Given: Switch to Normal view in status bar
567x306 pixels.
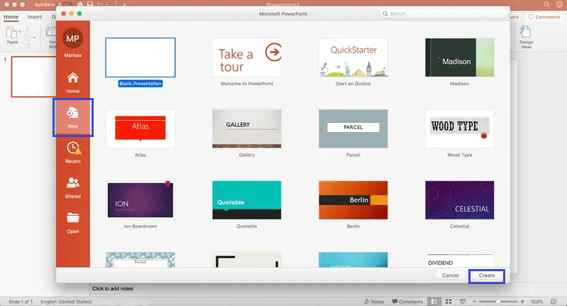Looking at the screenshot, I should coord(434,301).
